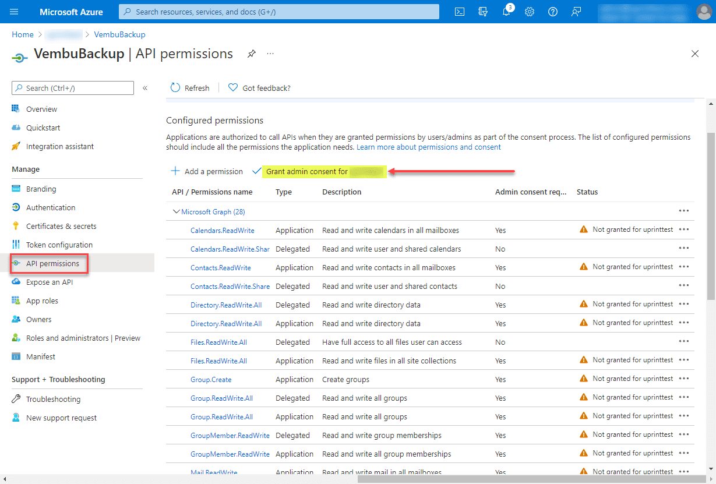Pin the VembuBackup API permissions blade

click(251, 54)
